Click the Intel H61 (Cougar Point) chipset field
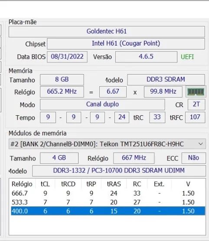The height and width of the screenshot is (241, 209). point(126,44)
